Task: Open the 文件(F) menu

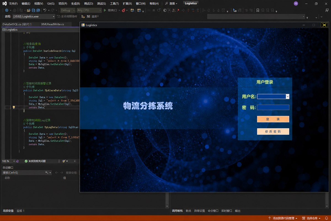Action: 13,4
